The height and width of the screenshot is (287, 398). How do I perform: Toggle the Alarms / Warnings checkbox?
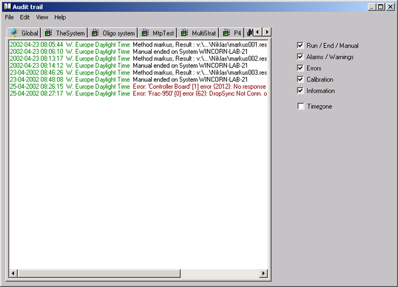[x=300, y=56]
